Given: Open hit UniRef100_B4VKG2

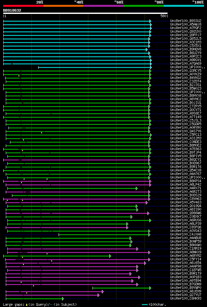Looking at the screenshot, I should pyautogui.click(x=186, y=78).
